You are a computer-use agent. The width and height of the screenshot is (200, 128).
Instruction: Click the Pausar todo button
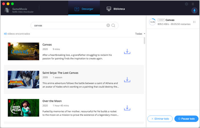point(186,119)
